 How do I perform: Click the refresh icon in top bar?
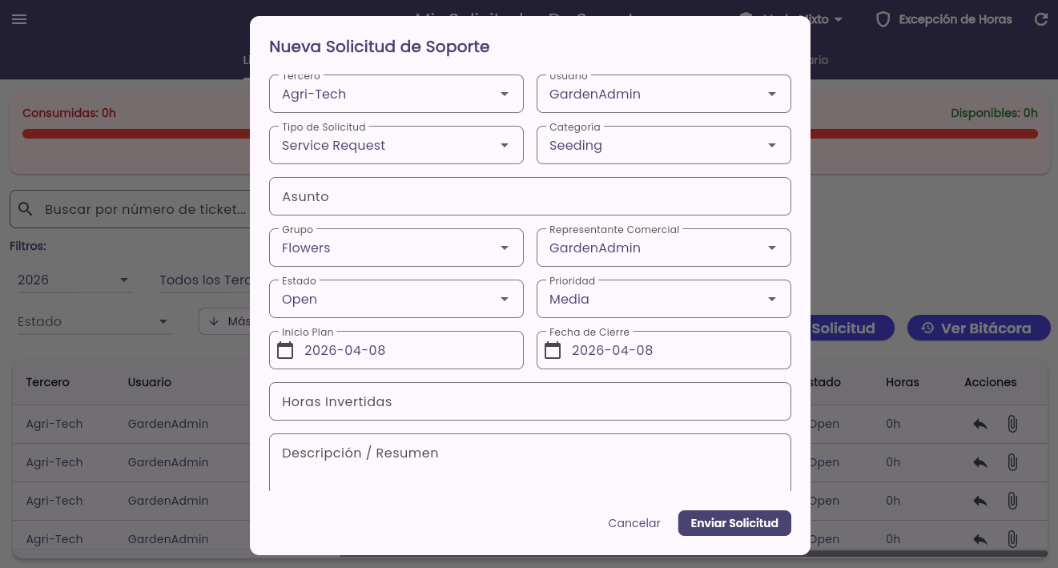tap(1041, 19)
